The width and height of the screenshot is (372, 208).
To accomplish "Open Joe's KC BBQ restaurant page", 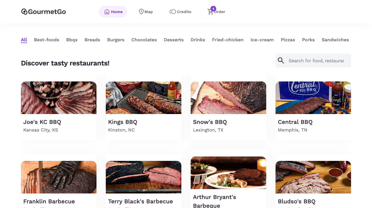I will pos(42,122).
